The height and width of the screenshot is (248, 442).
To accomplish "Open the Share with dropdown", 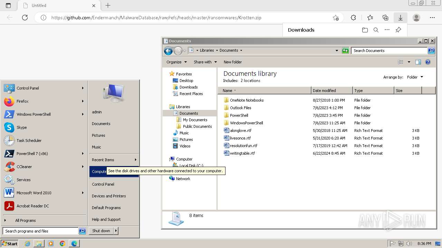I will [x=205, y=62].
